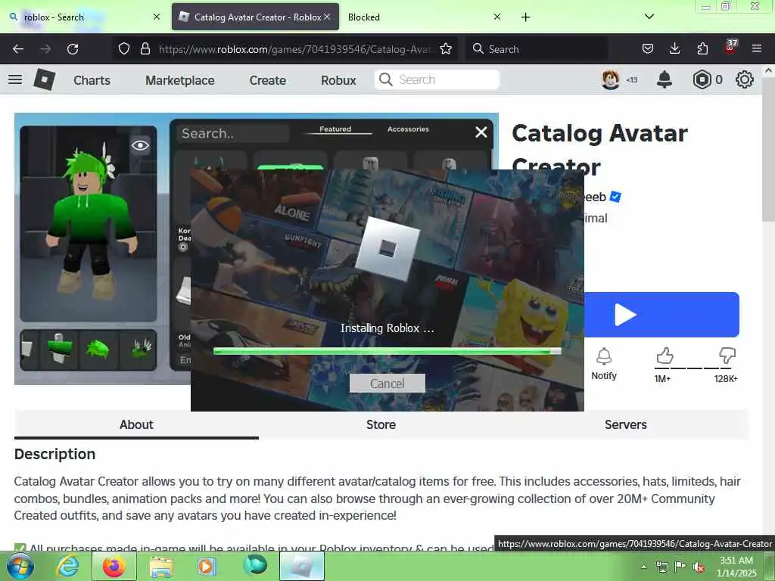Open Windows Media Player from taskbar
The height and width of the screenshot is (581, 775).
click(207, 566)
